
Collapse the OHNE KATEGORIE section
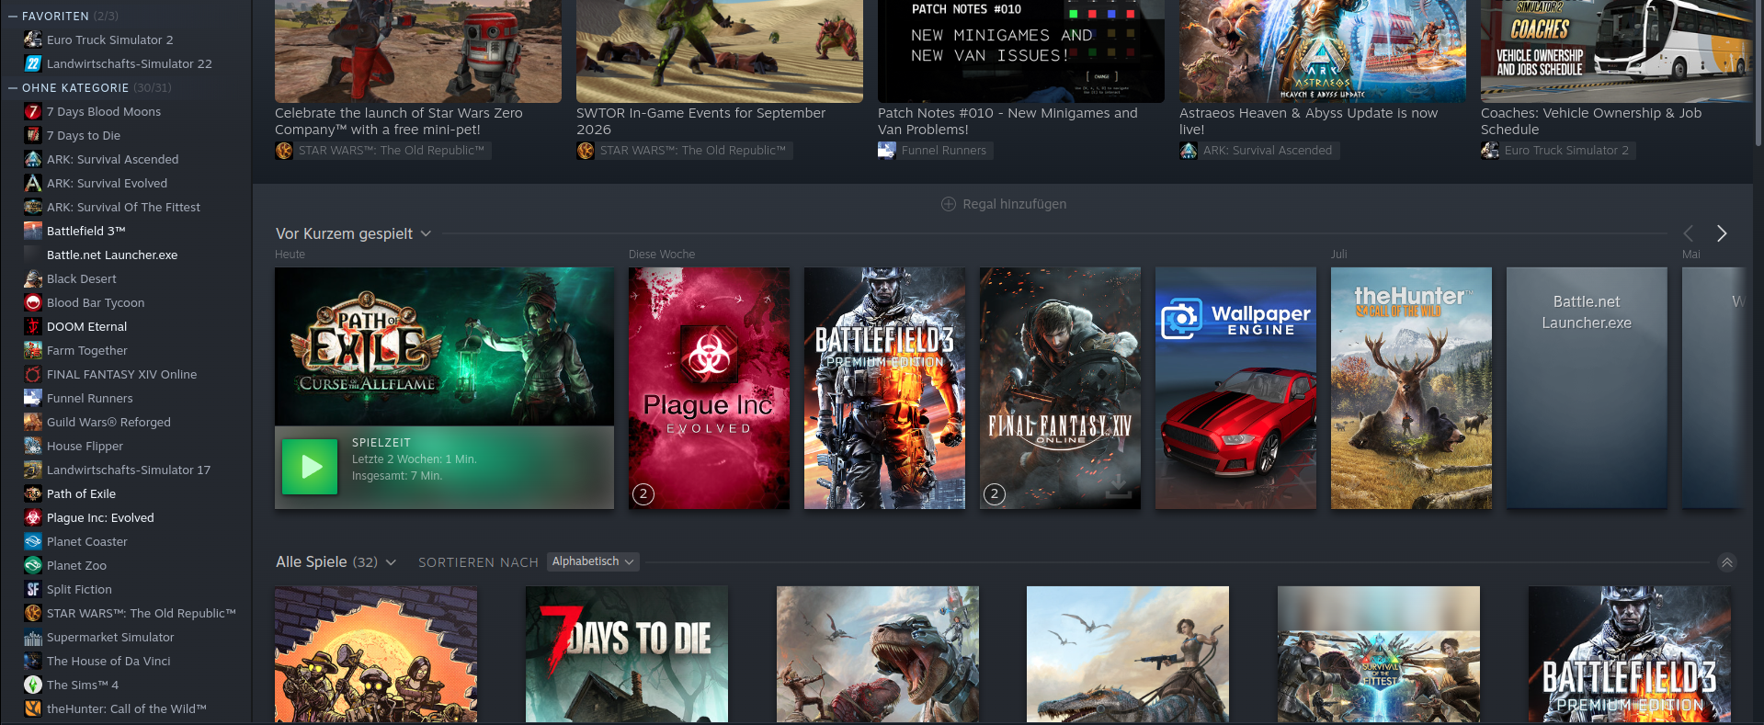click(x=13, y=87)
